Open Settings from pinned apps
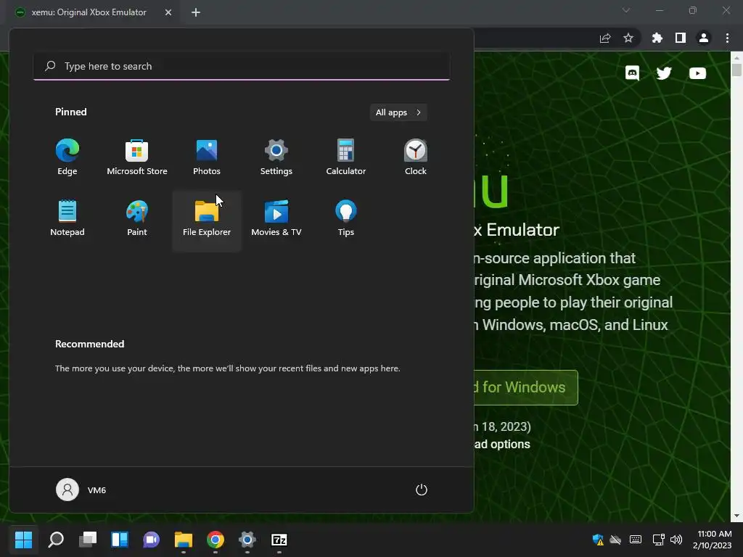The width and height of the screenshot is (743, 557). coord(276,157)
